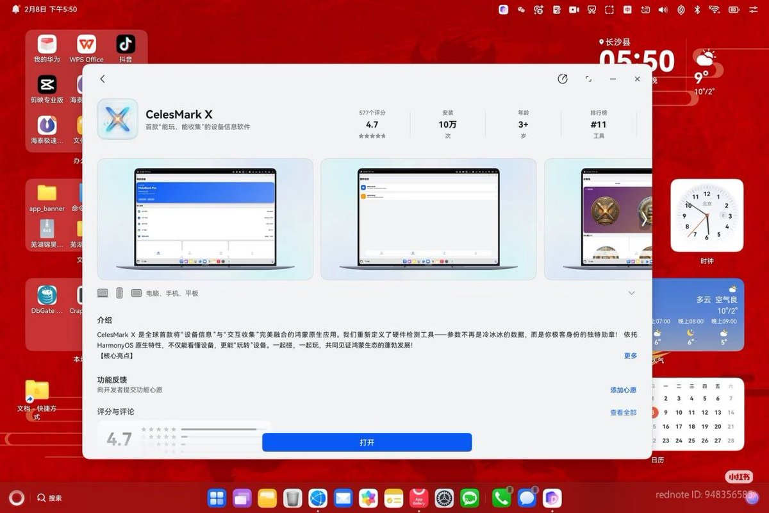Click the blue 打开 button
This screenshot has height=513, width=769.
[367, 442]
